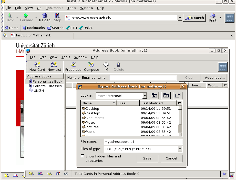This screenshot has width=236, height=180.
Task: Click the New Card toolbar icon
Action: (37, 65)
